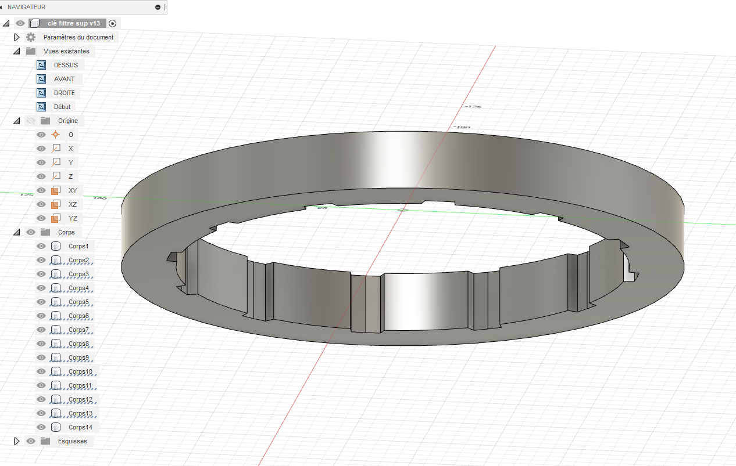Click the Corps6 body icon
Image resolution: width=736 pixels, height=466 pixels.
(x=56, y=316)
